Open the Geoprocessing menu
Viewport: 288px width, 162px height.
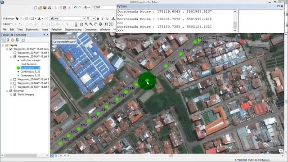[x=73, y=29]
